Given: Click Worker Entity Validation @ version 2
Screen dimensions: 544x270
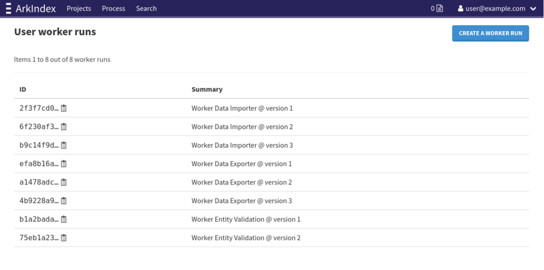Looking at the screenshot, I should pos(246,238).
